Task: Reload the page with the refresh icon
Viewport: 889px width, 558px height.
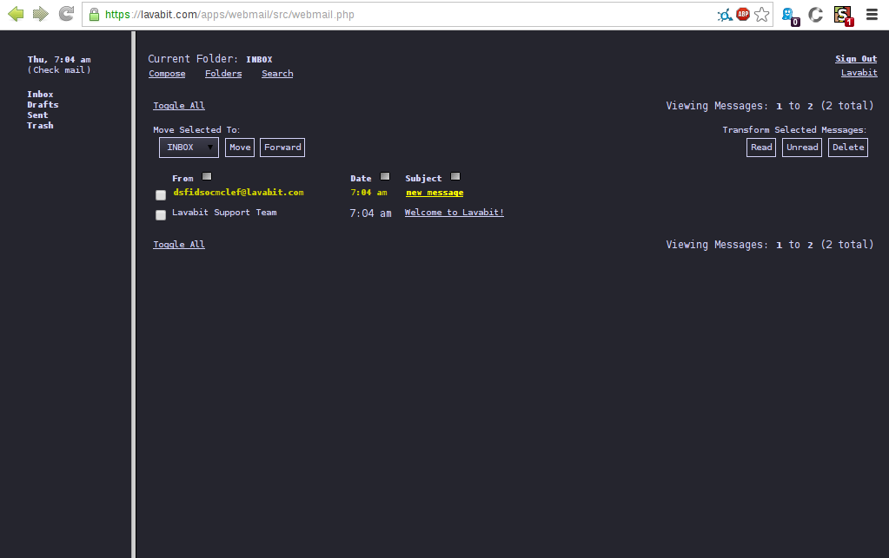Action: click(66, 14)
